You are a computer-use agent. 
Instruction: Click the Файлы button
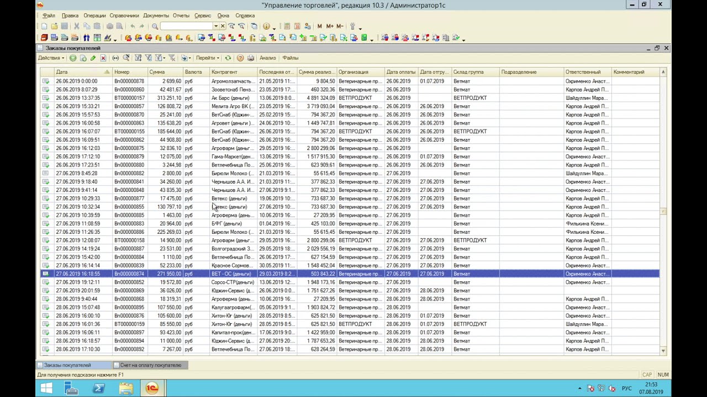point(290,58)
